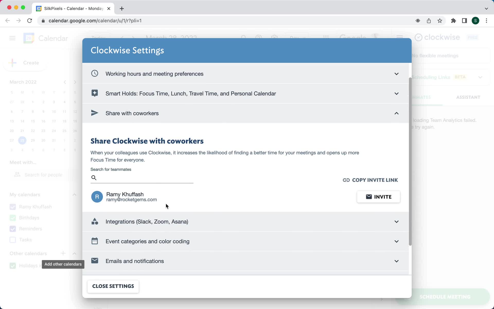Reload the page
Viewport: 494px width, 309px height.
click(x=30, y=21)
